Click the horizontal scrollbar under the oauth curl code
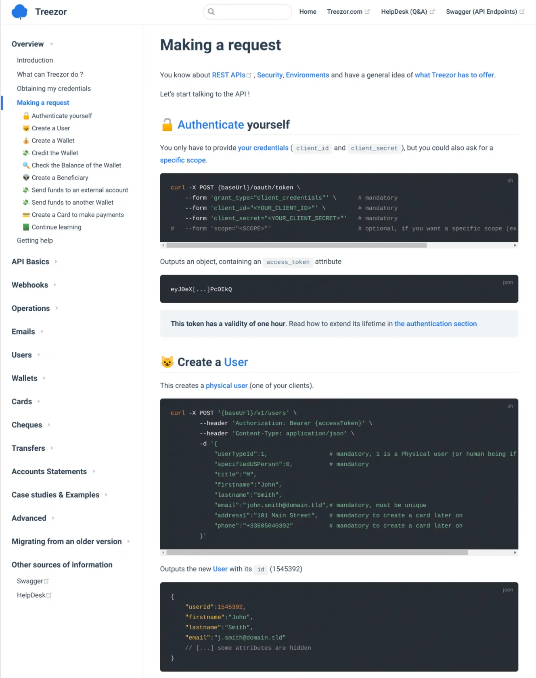Screen dimensions: 536x678 pos(296,245)
